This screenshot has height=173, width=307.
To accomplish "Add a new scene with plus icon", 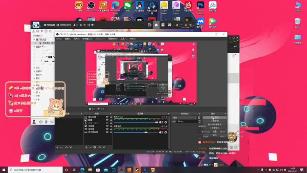I will (x=57, y=147).
